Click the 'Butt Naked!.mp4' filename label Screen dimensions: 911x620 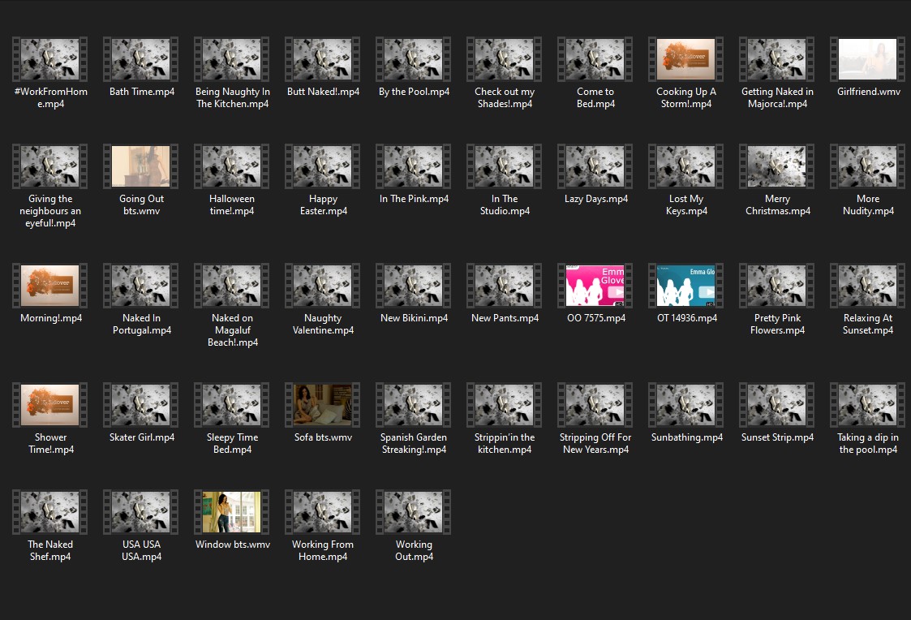(x=322, y=92)
